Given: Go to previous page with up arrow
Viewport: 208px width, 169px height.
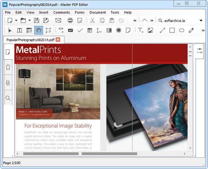Looking at the screenshot, I should 144,20.
